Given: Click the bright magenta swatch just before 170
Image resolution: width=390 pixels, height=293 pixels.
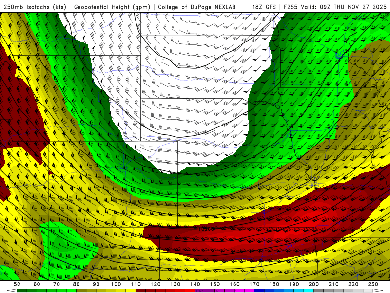Looking at the screenshot, I should 250,290.
